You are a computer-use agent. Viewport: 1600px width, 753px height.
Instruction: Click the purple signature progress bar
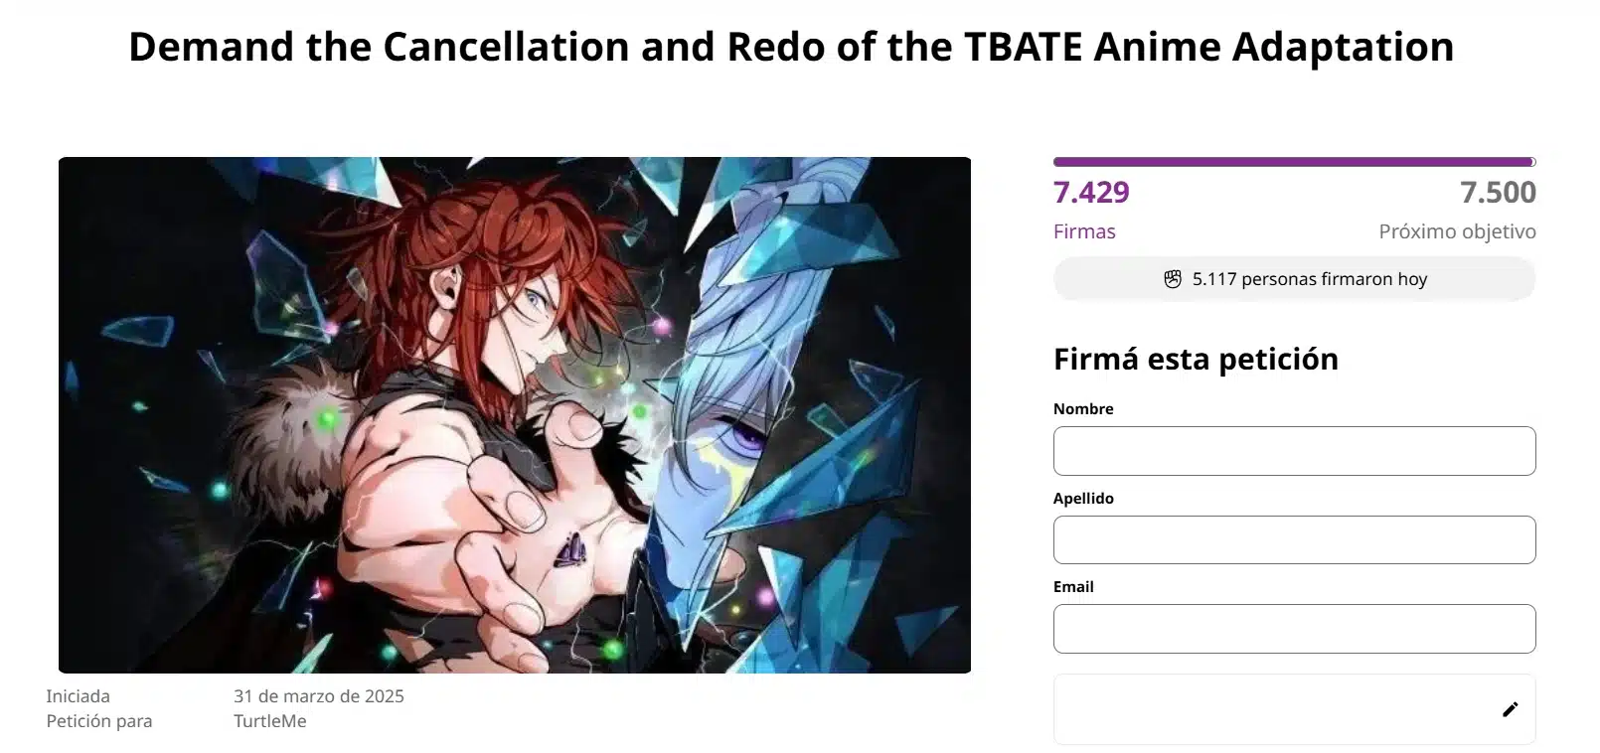pos(1292,162)
